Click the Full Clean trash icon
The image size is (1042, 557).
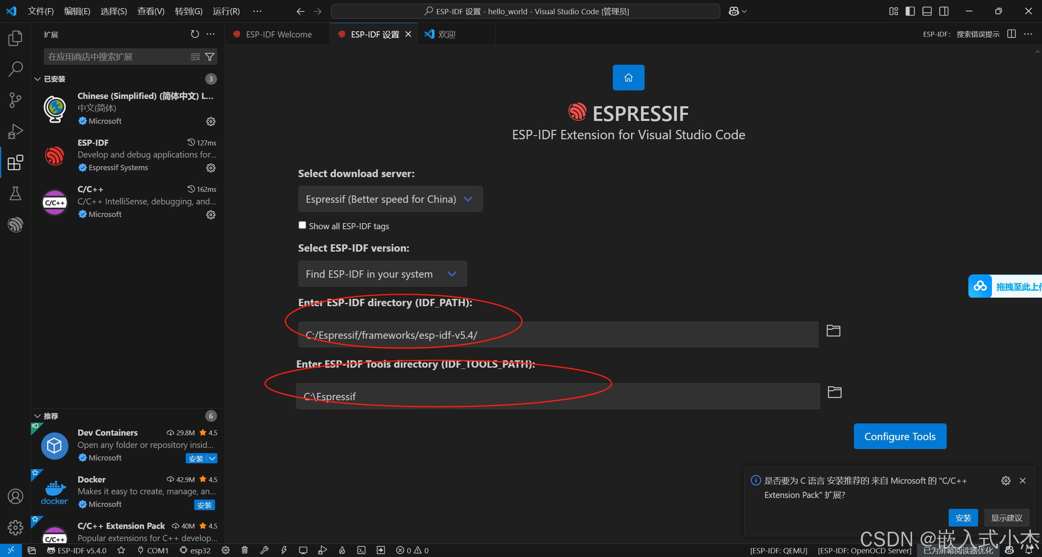(x=244, y=550)
